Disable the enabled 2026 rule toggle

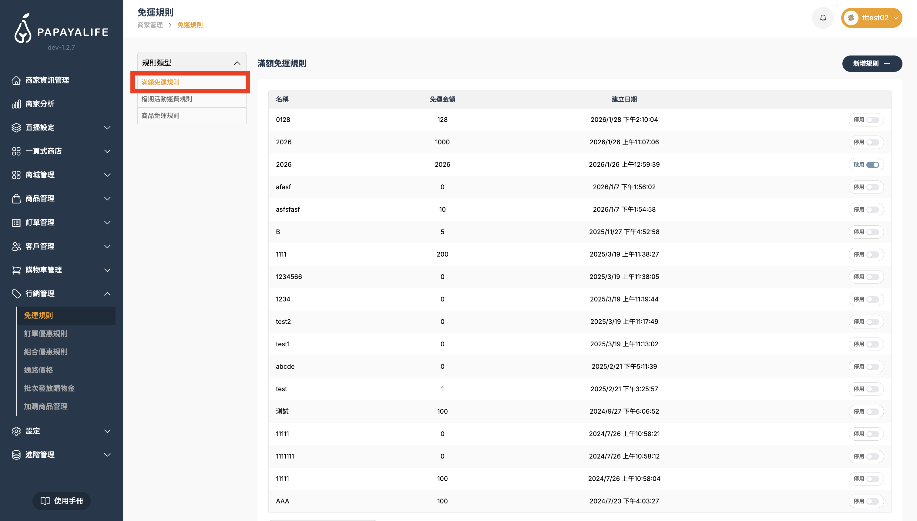tap(872, 165)
